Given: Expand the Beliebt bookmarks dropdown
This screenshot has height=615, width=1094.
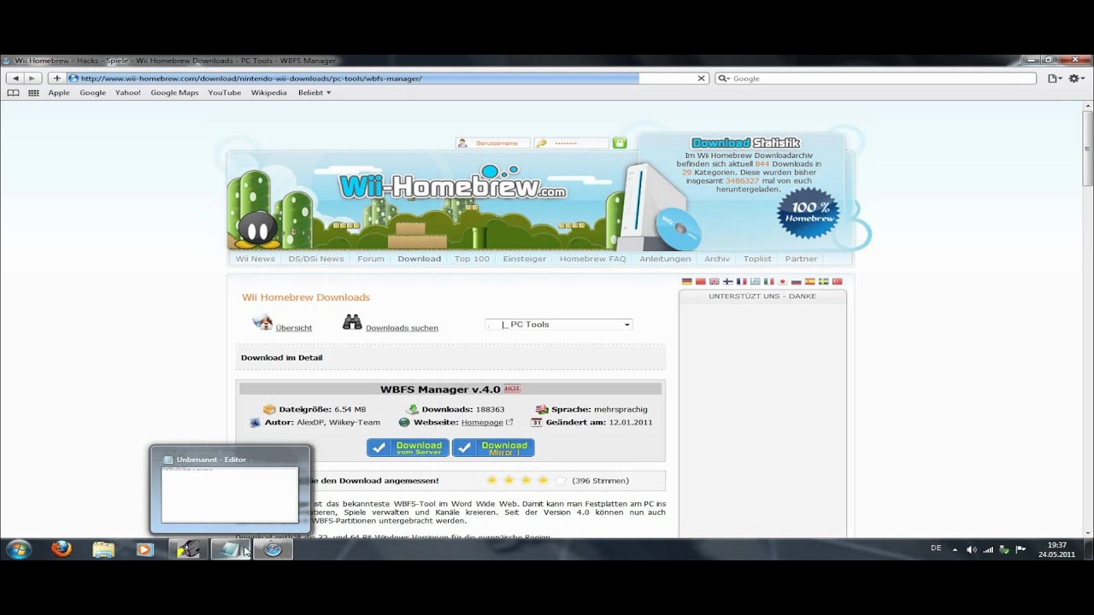Looking at the screenshot, I should (315, 92).
